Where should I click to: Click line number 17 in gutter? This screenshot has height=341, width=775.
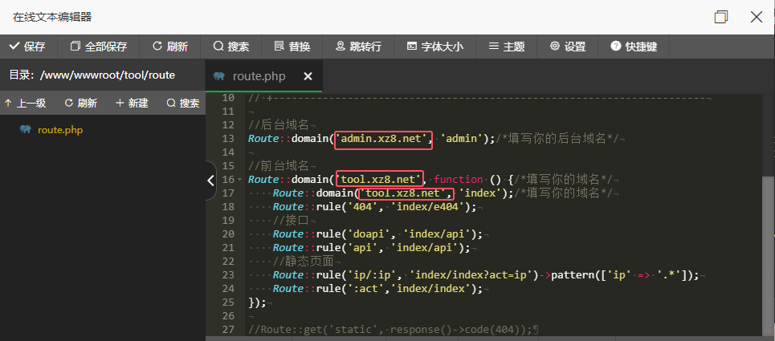[x=228, y=193]
